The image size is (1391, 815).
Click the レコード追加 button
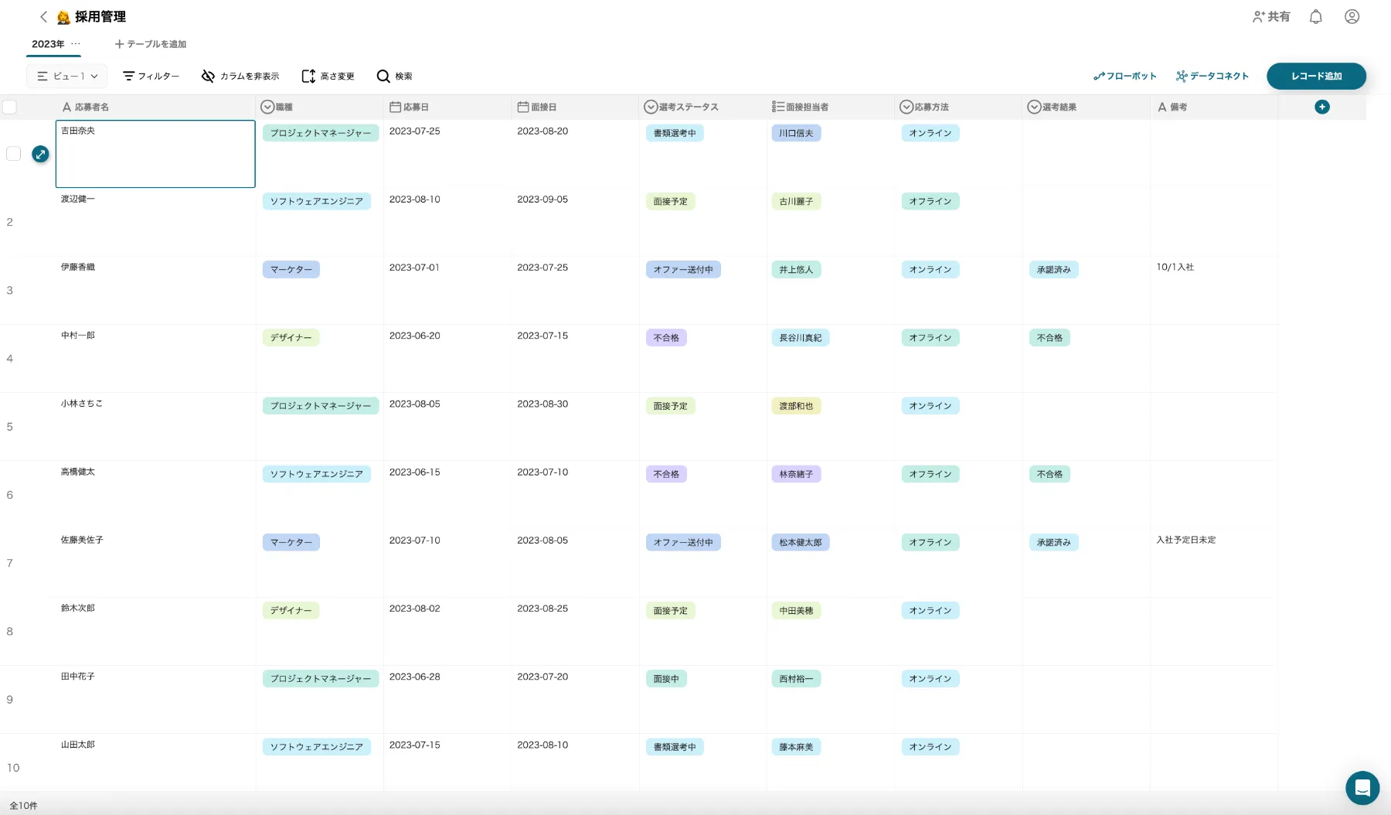(x=1316, y=76)
